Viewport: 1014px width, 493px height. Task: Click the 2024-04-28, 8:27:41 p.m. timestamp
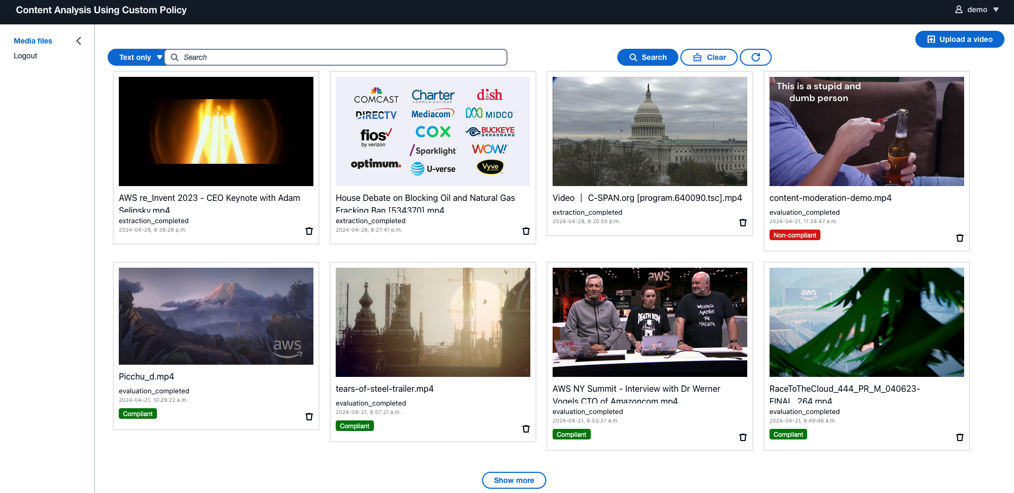click(x=369, y=230)
